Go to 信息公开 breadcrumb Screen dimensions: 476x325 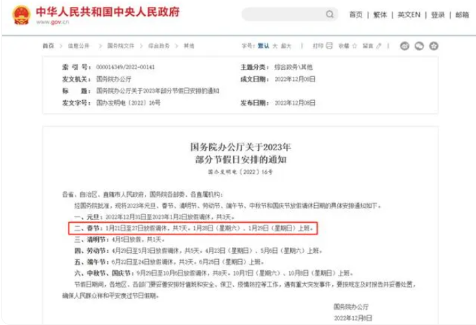coord(78,46)
